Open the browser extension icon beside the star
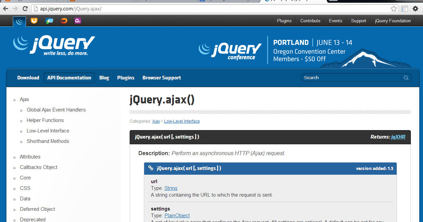Screen dimensions: 423x222 tap(404, 9)
